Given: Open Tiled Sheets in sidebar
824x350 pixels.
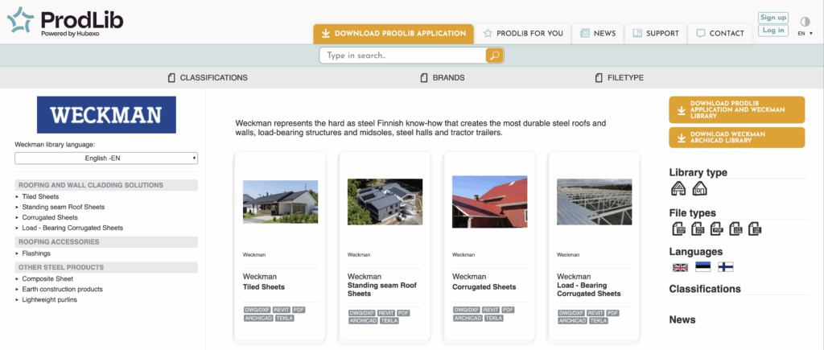Looking at the screenshot, I should point(40,196).
